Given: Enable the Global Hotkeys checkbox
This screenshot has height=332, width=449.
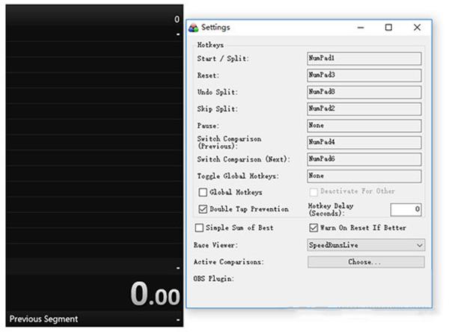Looking at the screenshot, I should pos(203,192).
